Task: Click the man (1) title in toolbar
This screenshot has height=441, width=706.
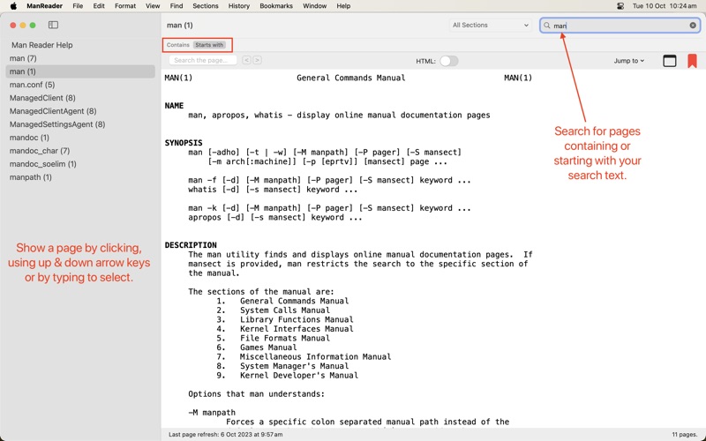Action: point(180,26)
